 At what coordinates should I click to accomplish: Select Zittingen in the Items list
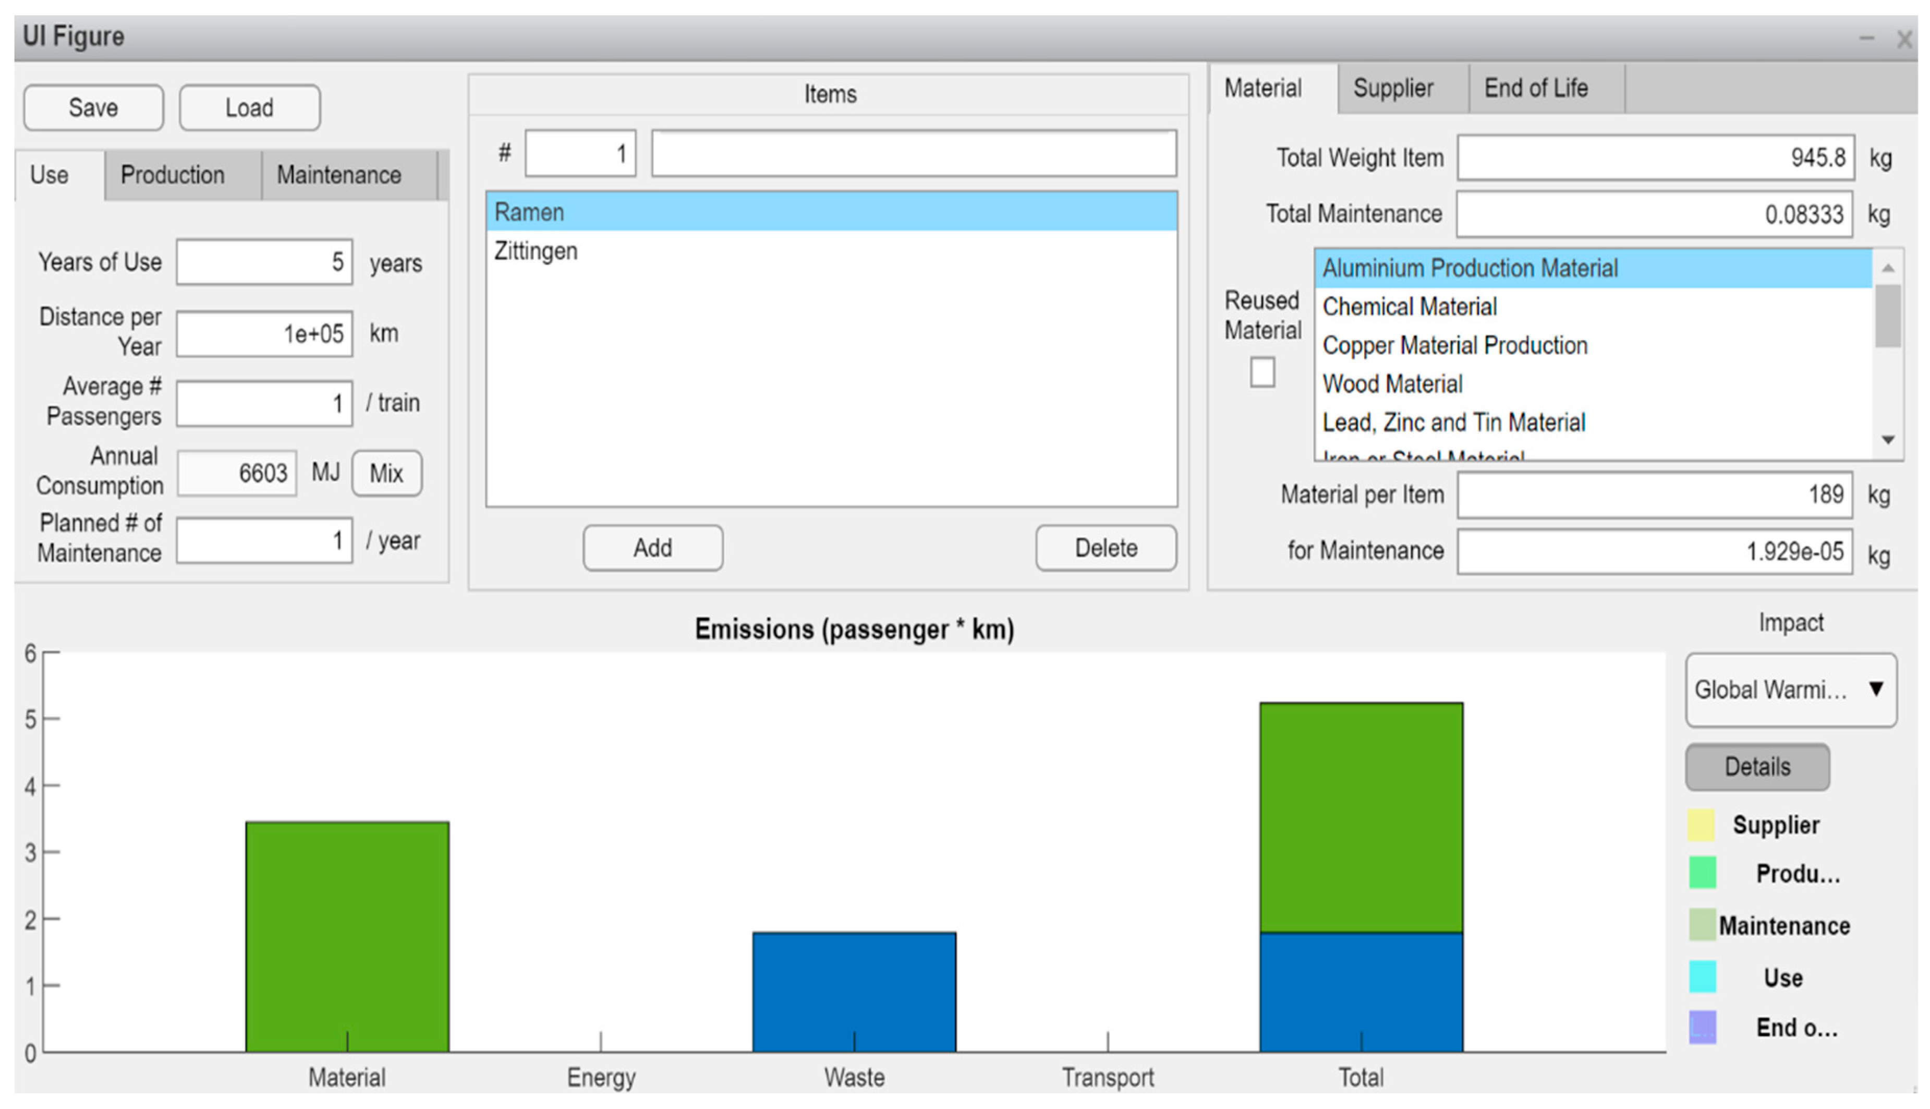536,251
